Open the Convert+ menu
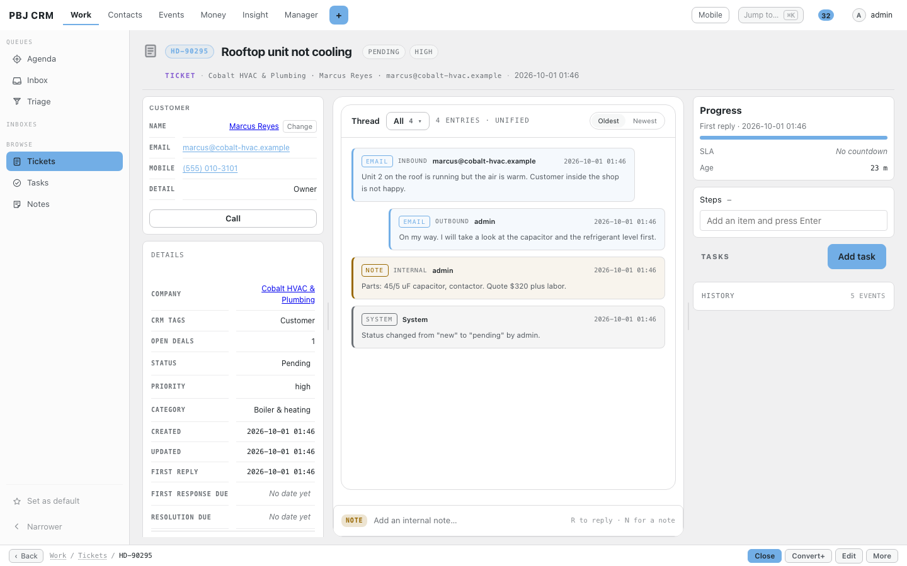 click(808, 556)
